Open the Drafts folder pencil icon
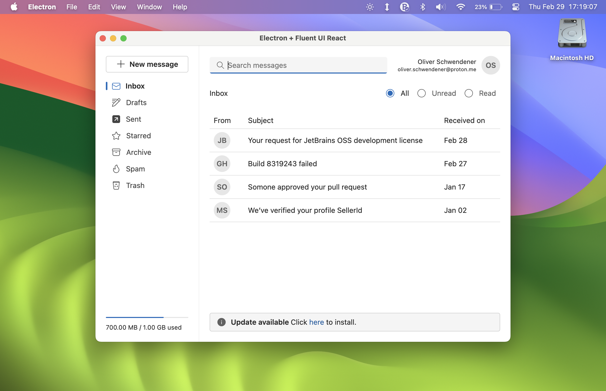Screen dimensions: 606x391 point(116,103)
